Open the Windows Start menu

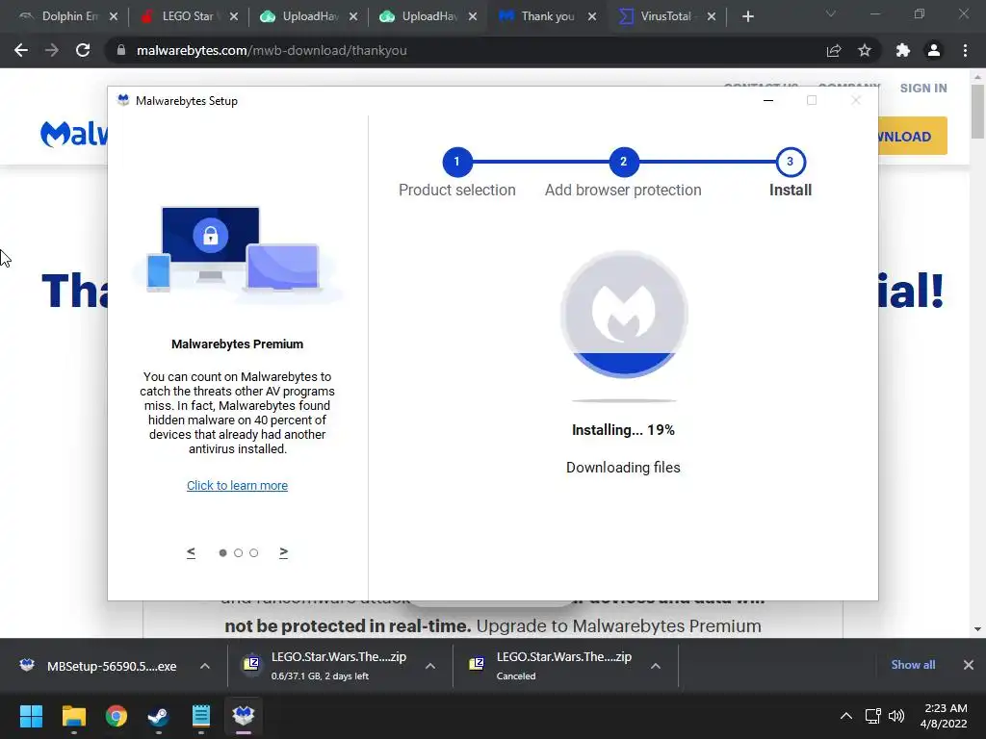[x=31, y=716]
